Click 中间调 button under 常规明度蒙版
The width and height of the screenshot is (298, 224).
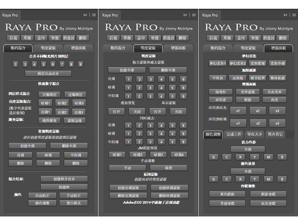point(76,155)
